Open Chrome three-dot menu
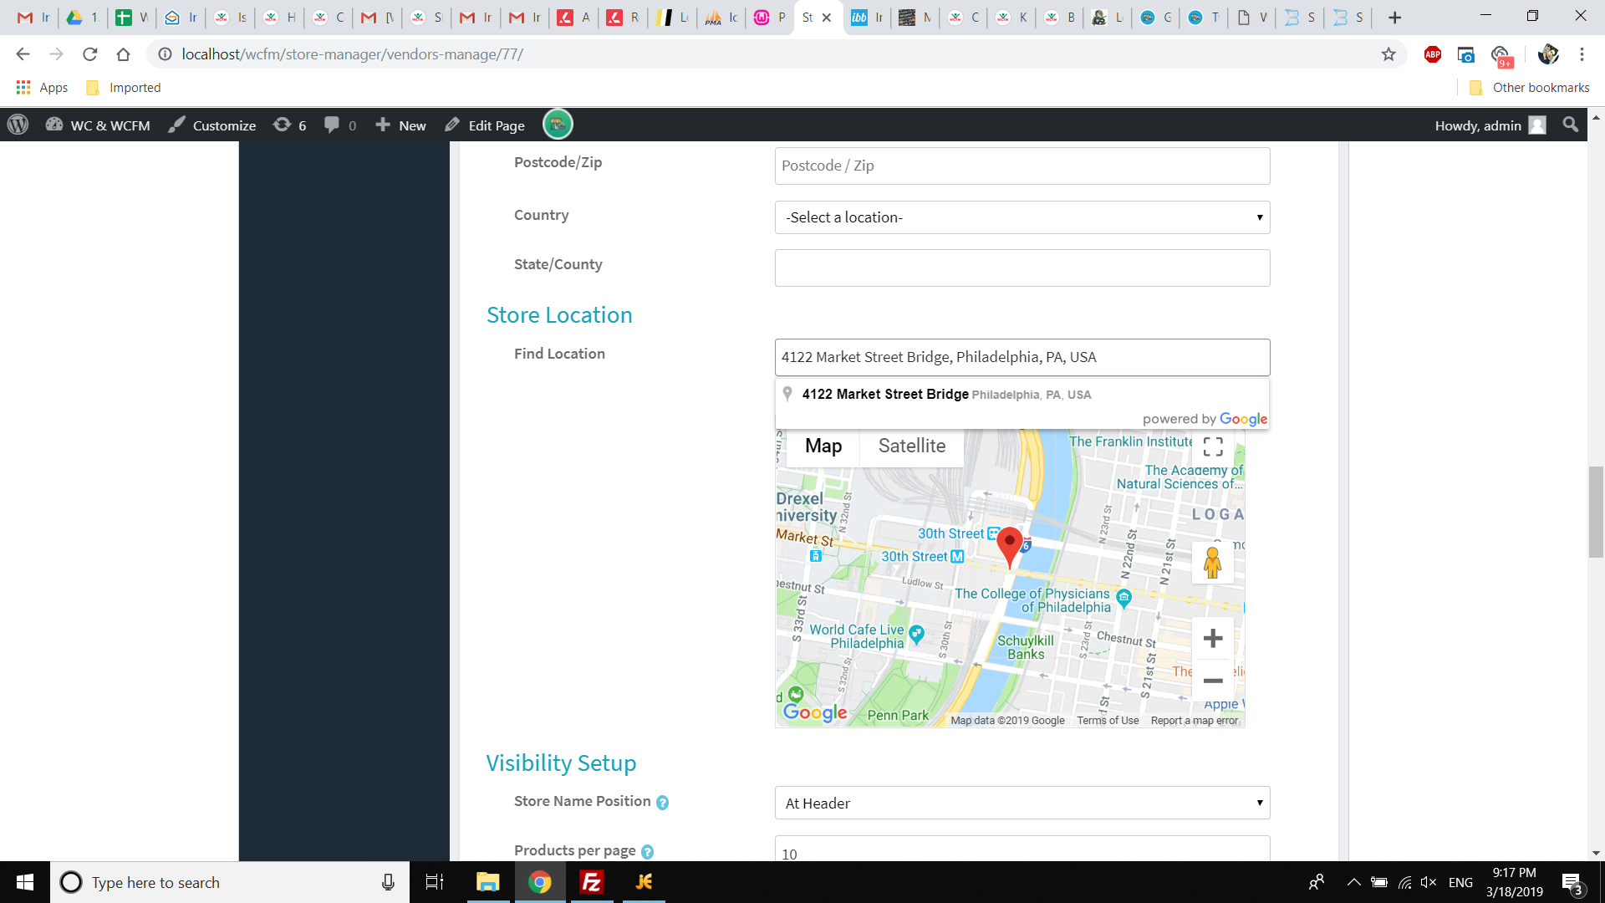 [x=1582, y=54]
